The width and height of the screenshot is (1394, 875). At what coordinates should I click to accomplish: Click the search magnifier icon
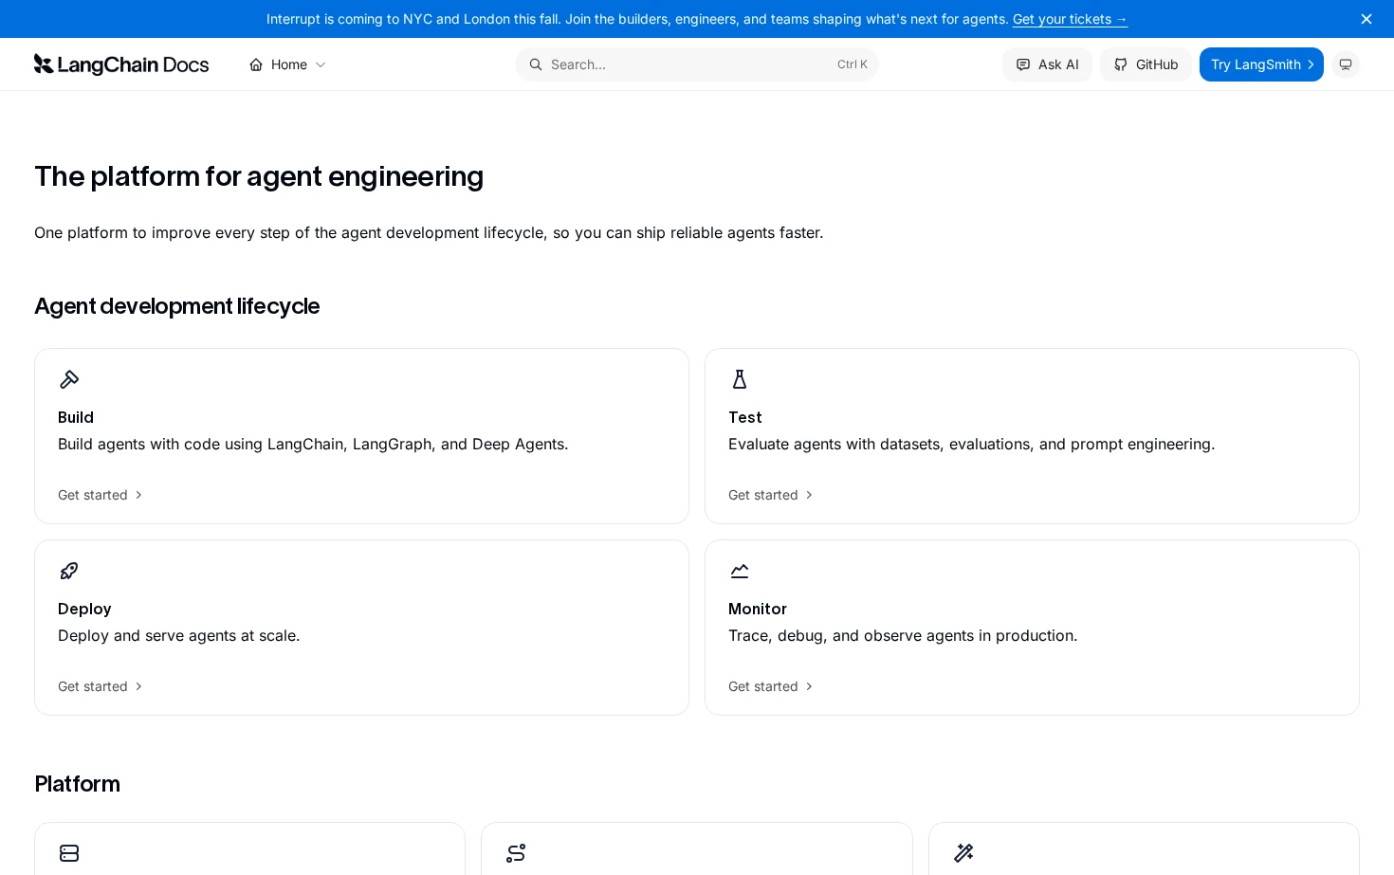tap(536, 64)
